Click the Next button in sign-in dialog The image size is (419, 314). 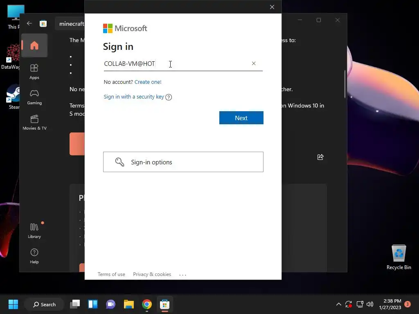click(x=241, y=118)
